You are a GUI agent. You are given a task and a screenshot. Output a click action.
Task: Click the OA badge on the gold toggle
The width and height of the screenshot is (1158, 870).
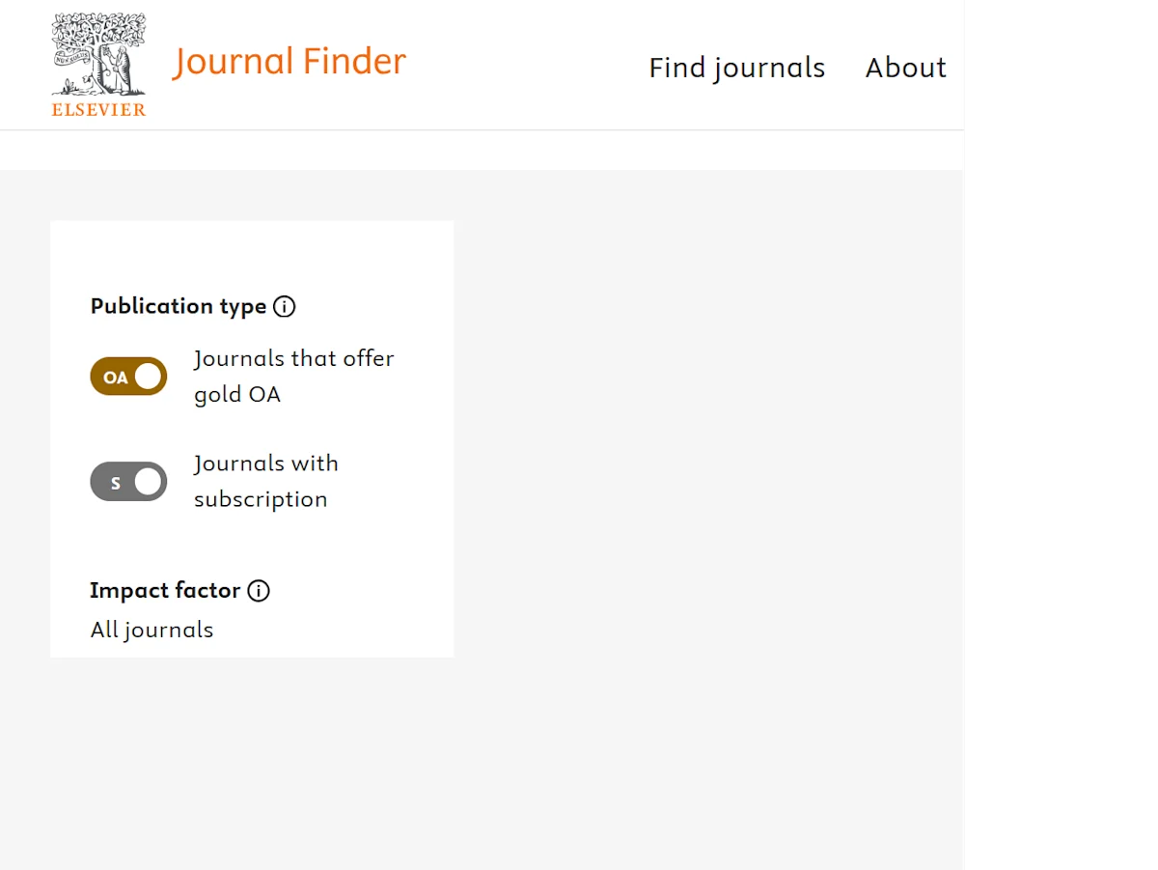[x=114, y=377]
